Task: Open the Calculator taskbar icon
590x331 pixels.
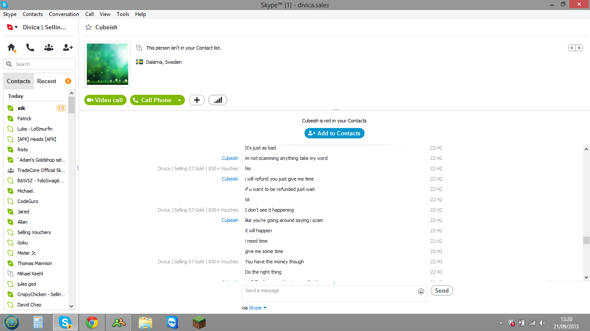Action: point(38,322)
